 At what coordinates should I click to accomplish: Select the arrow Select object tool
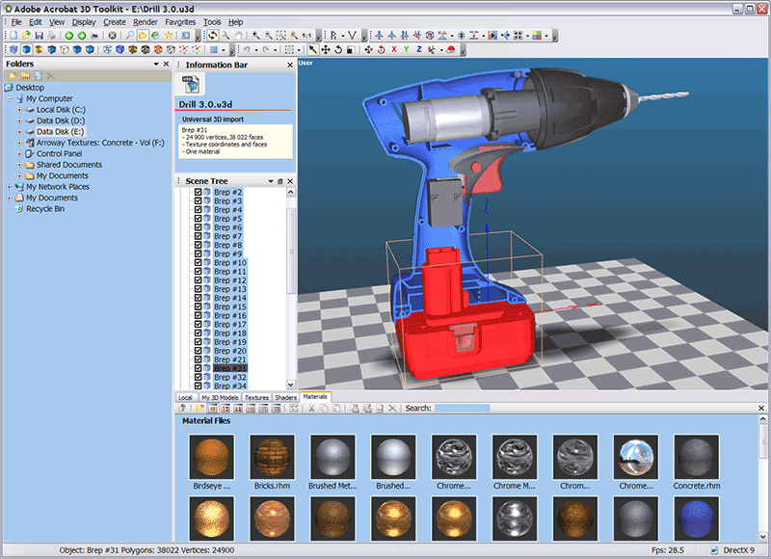[312, 49]
